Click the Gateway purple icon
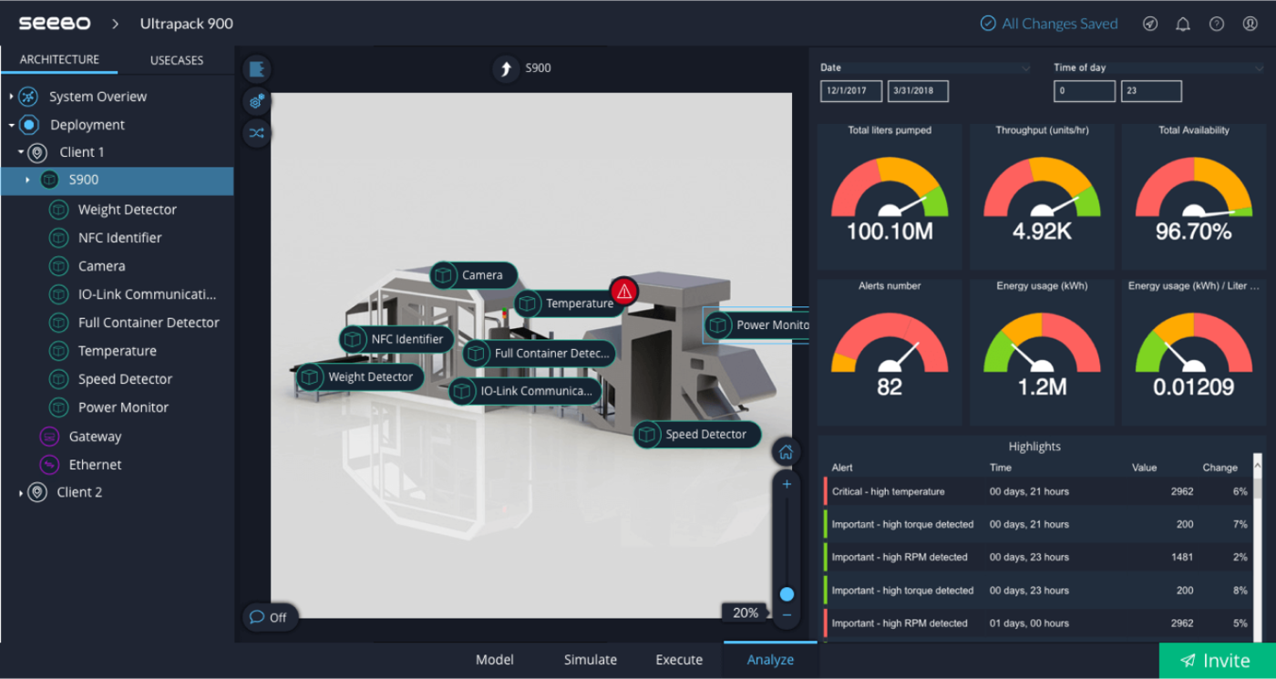The width and height of the screenshot is (1276, 679). [x=50, y=437]
